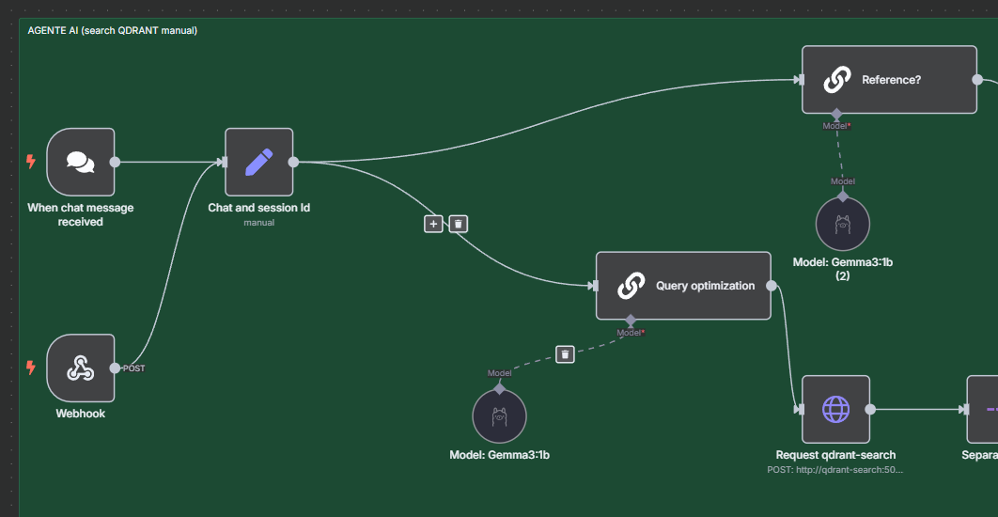Click the lightning trigger icon beside the chat node
Image resolution: width=998 pixels, height=517 pixels.
coord(31,162)
